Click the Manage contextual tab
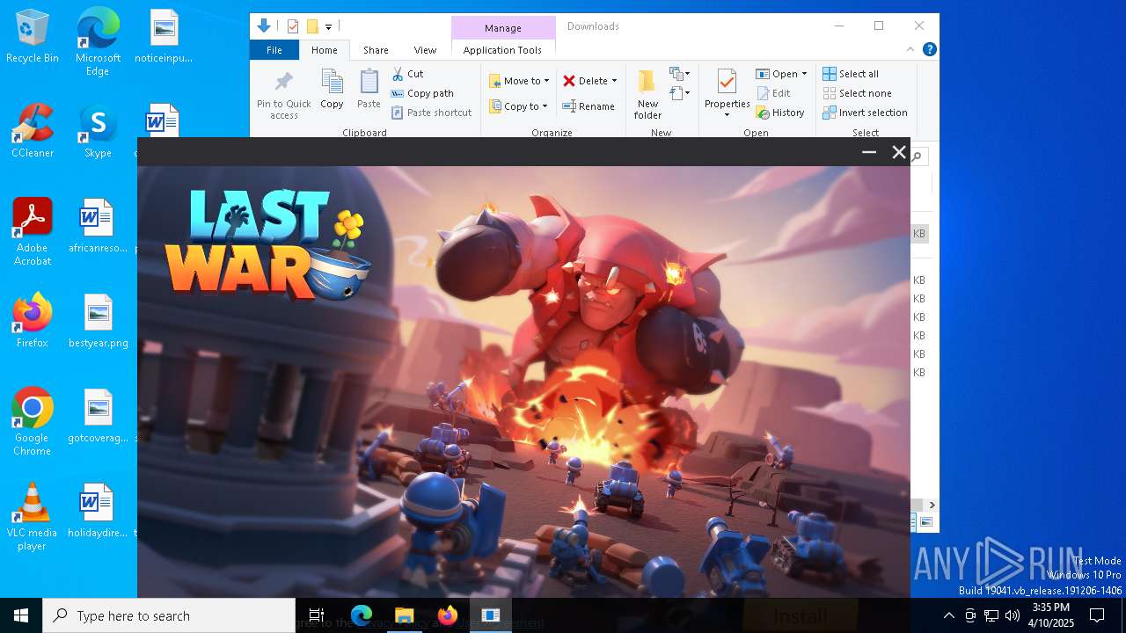The height and width of the screenshot is (633, 1126). pyautogui.click(x=503, y=28)
